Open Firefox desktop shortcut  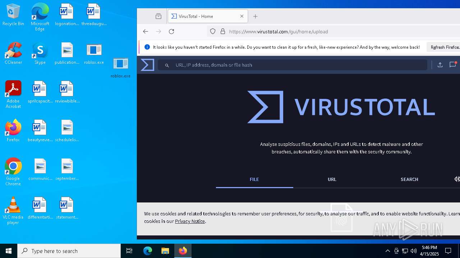coord(13,131)
